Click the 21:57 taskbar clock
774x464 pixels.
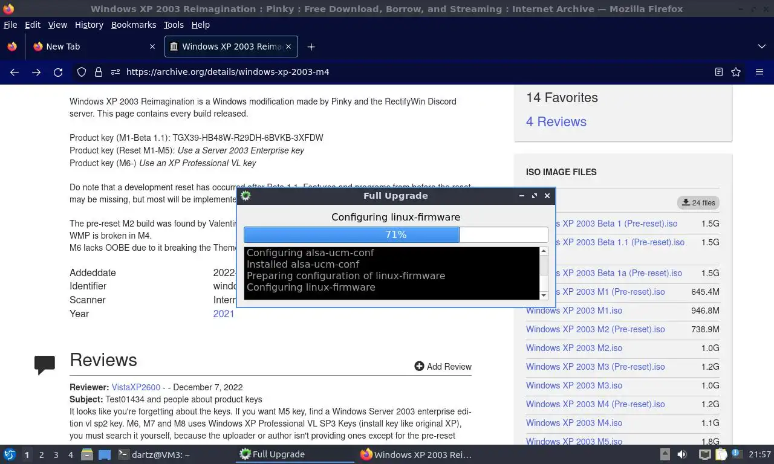pyautogui.click(x=760, y=455)
